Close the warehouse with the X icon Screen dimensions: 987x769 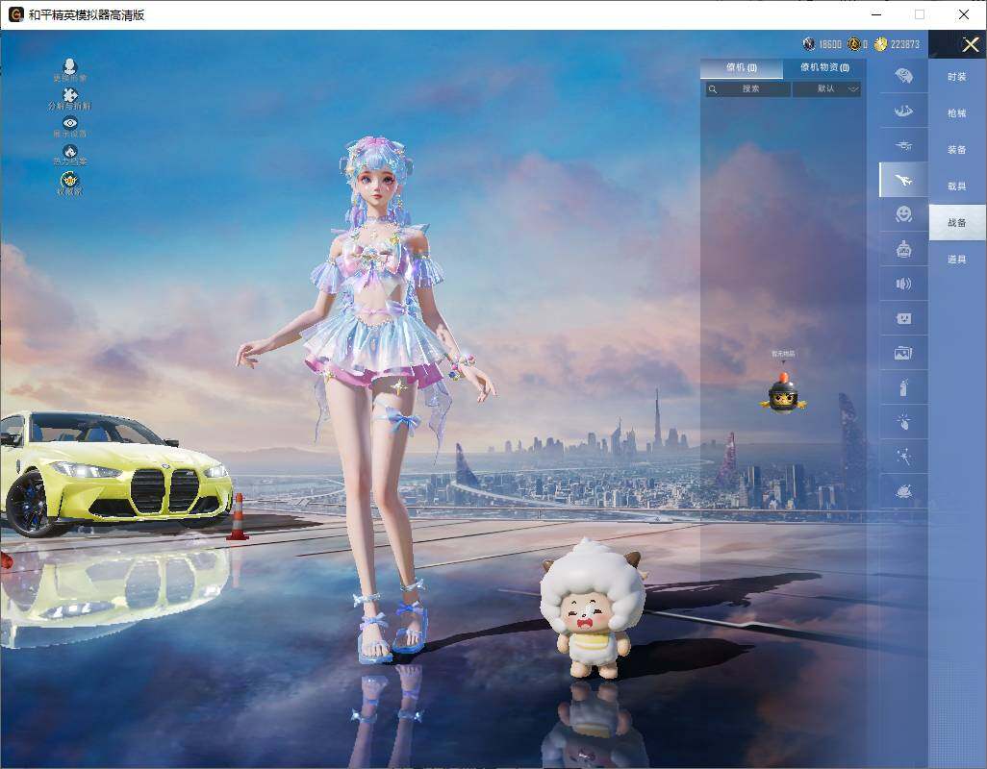click(970, 44)
